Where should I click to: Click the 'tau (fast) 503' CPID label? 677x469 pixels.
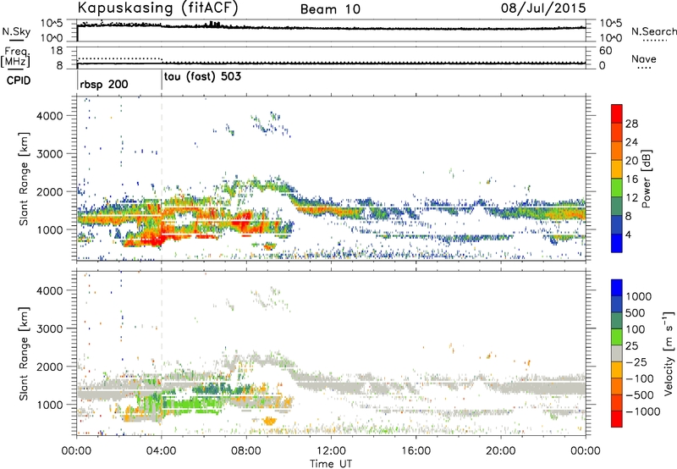coord(202,77)
